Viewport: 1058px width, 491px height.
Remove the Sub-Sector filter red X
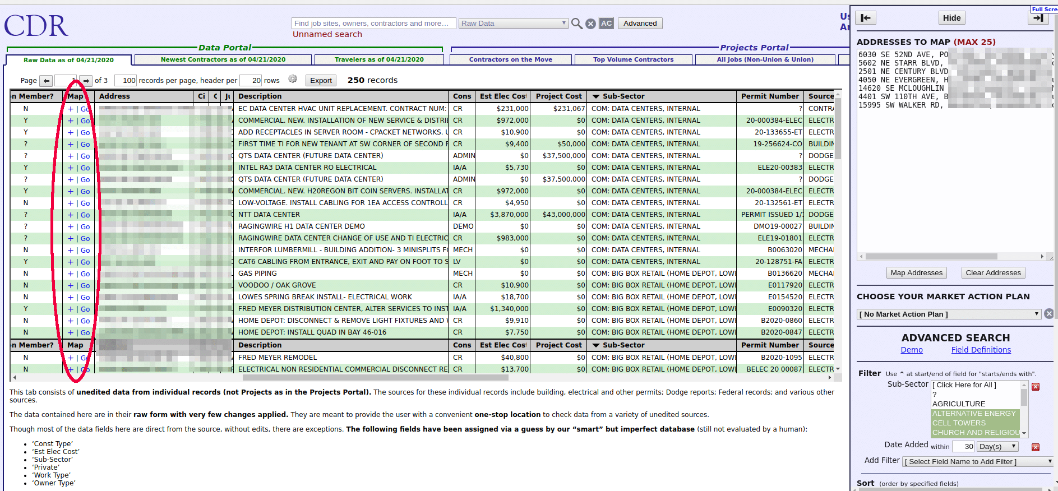point(1036,387)
